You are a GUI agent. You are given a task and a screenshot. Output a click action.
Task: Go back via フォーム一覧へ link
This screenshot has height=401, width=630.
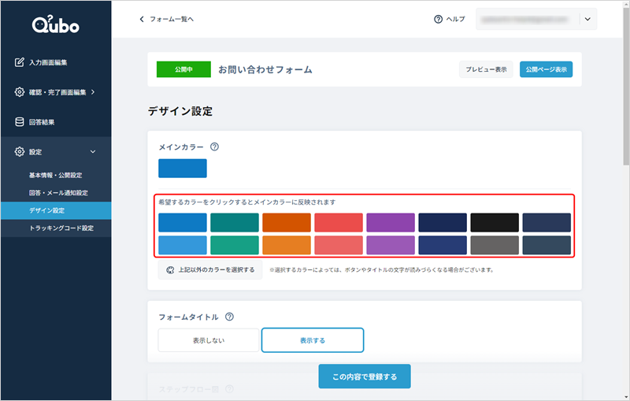tap(166, 19)
